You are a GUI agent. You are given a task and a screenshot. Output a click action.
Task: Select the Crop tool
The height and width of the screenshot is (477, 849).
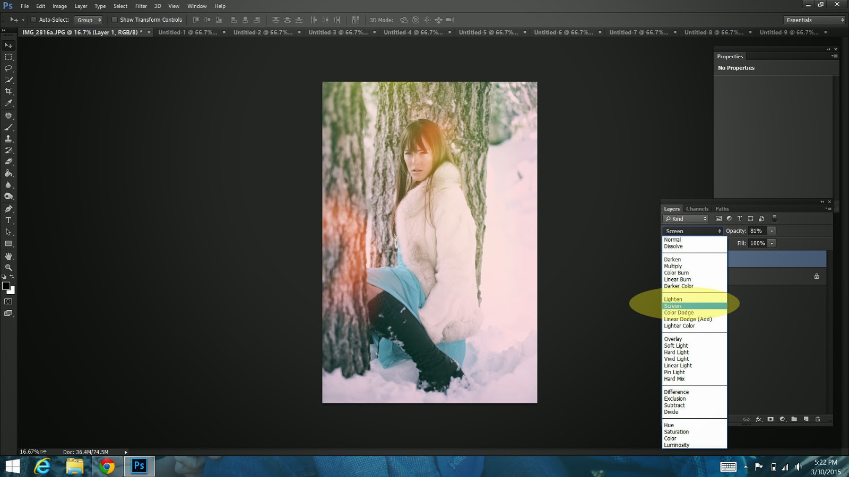[8, 92]
